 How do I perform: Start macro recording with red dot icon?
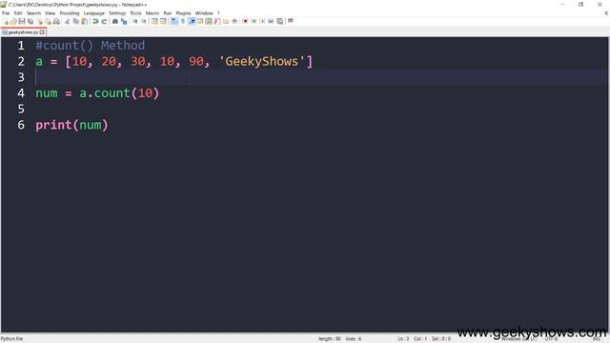pos(245,21)
